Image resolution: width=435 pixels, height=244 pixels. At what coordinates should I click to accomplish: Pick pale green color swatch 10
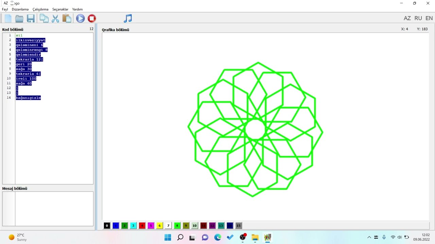(195, 225)
